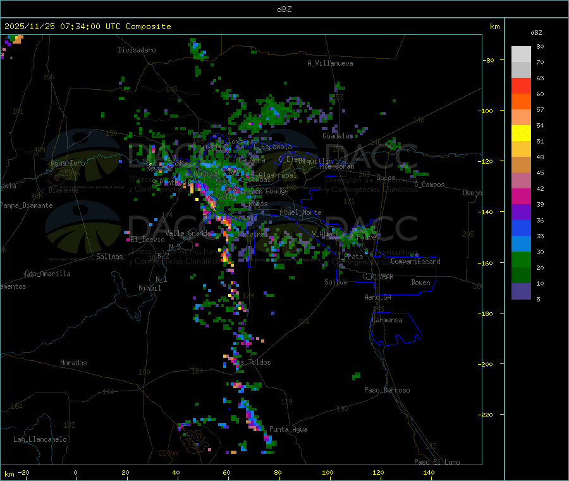569x481 pixels.
Task: Click the 'Guadales' map label
Action: tap(338, 136)
